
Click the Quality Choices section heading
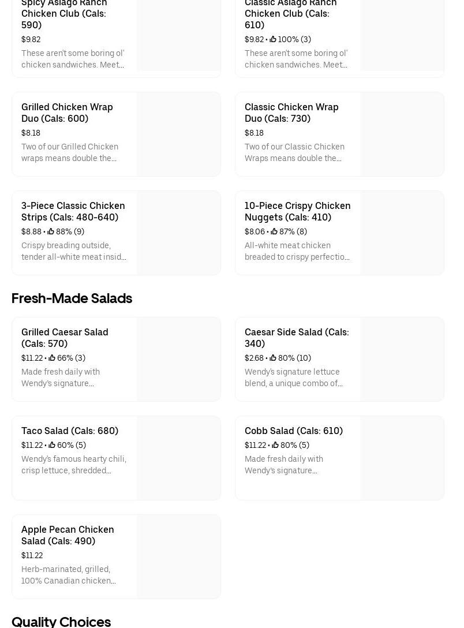coord(61,621)
